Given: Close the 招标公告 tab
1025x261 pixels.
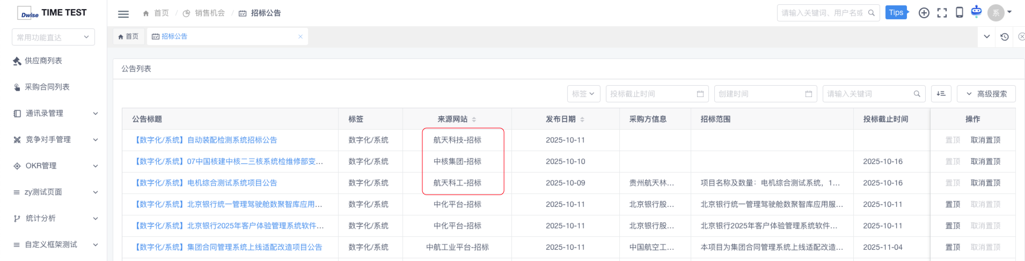Looking at the screenshot, I should click(301, 37).
